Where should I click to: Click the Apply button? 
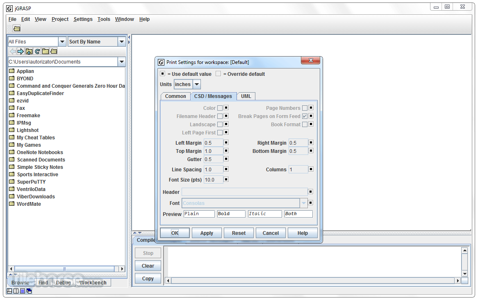[207, 233]
